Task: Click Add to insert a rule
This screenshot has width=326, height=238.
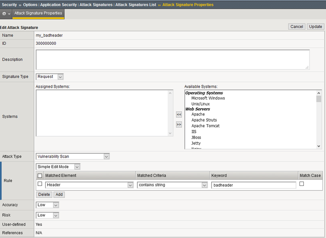Action: pos(59,195)
